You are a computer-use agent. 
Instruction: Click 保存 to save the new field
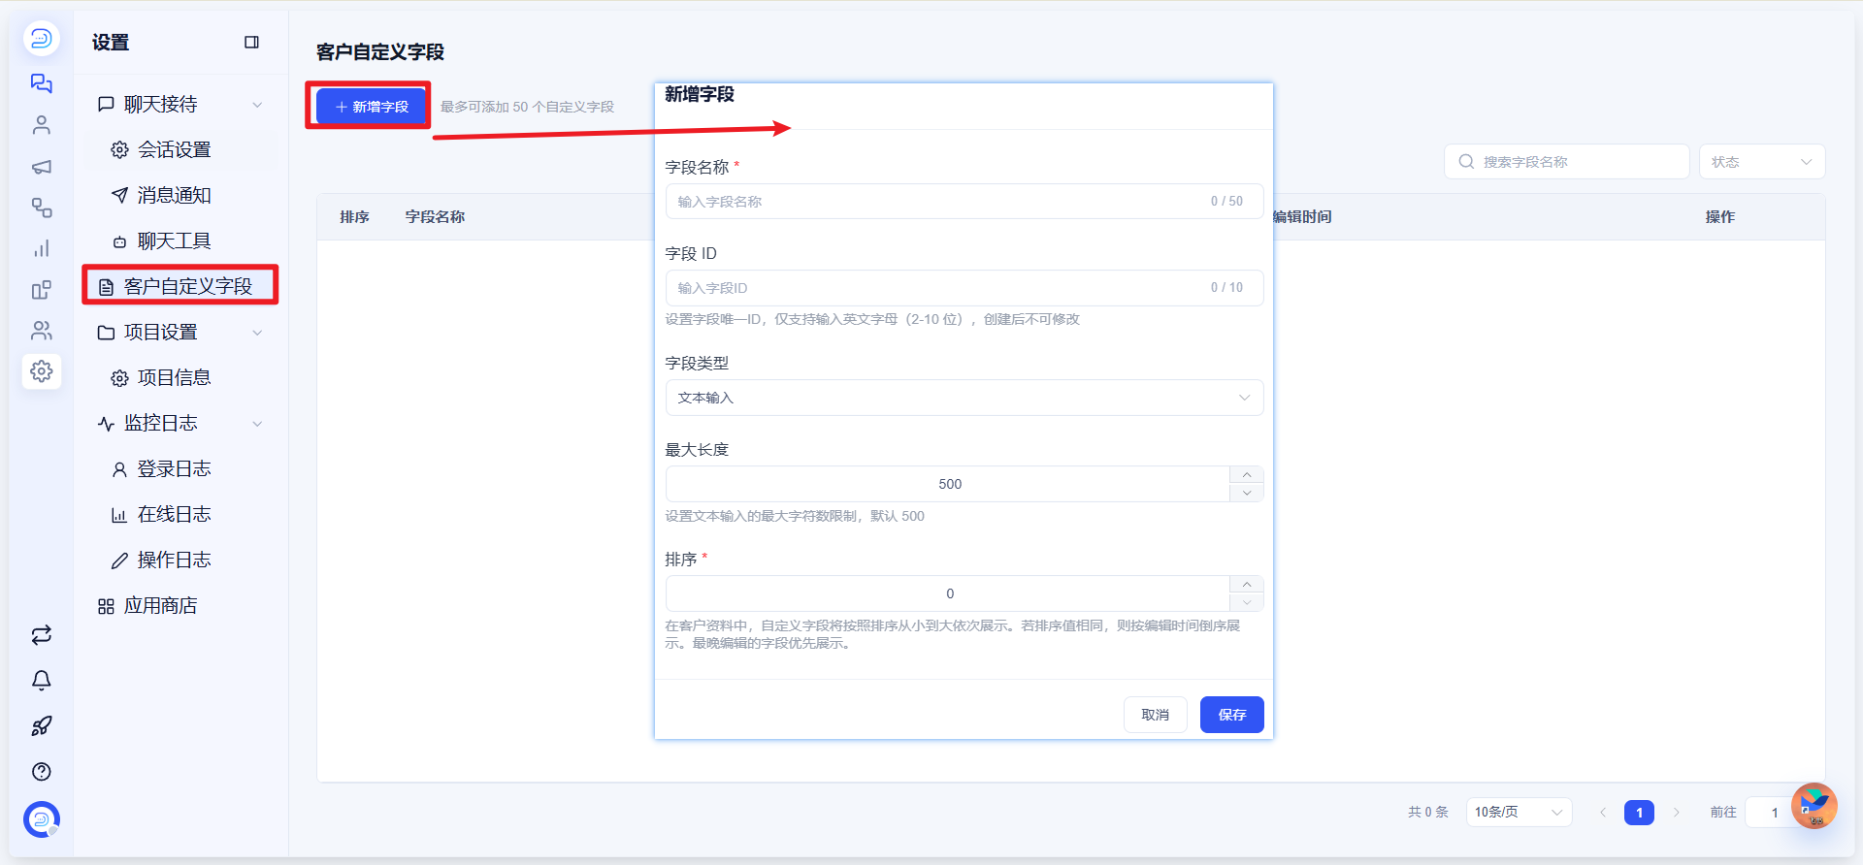click(1231, 715)
